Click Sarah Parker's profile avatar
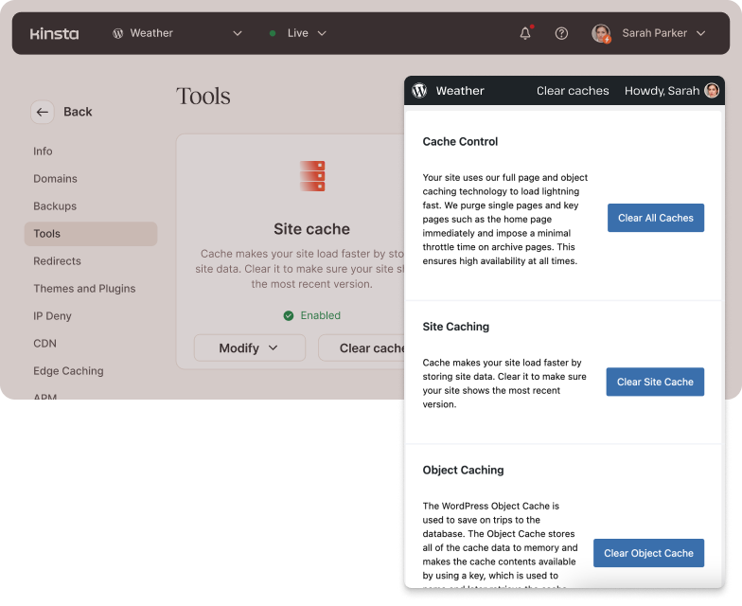Screen dimensions: 742x606 (601, 33)
